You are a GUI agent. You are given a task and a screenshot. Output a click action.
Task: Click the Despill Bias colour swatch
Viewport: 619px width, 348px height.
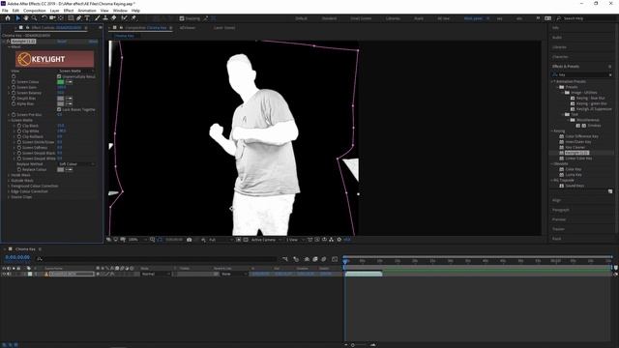pyautogui.click(x=60, y=99)
